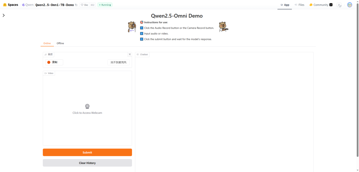Click the 'Instructions for use:' text
359x172 pixels.
pyautogui.click(x=156, y=22)
